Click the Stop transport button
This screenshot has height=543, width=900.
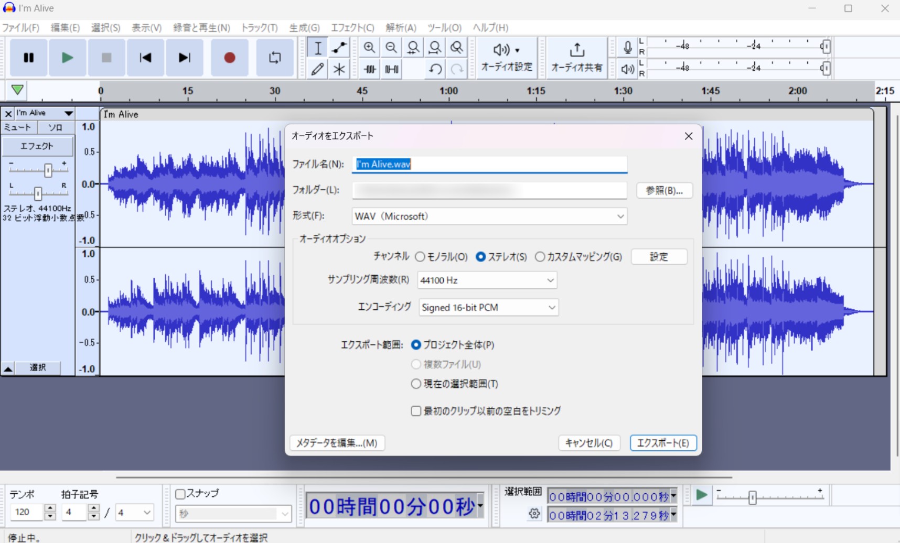coord(106,58)
